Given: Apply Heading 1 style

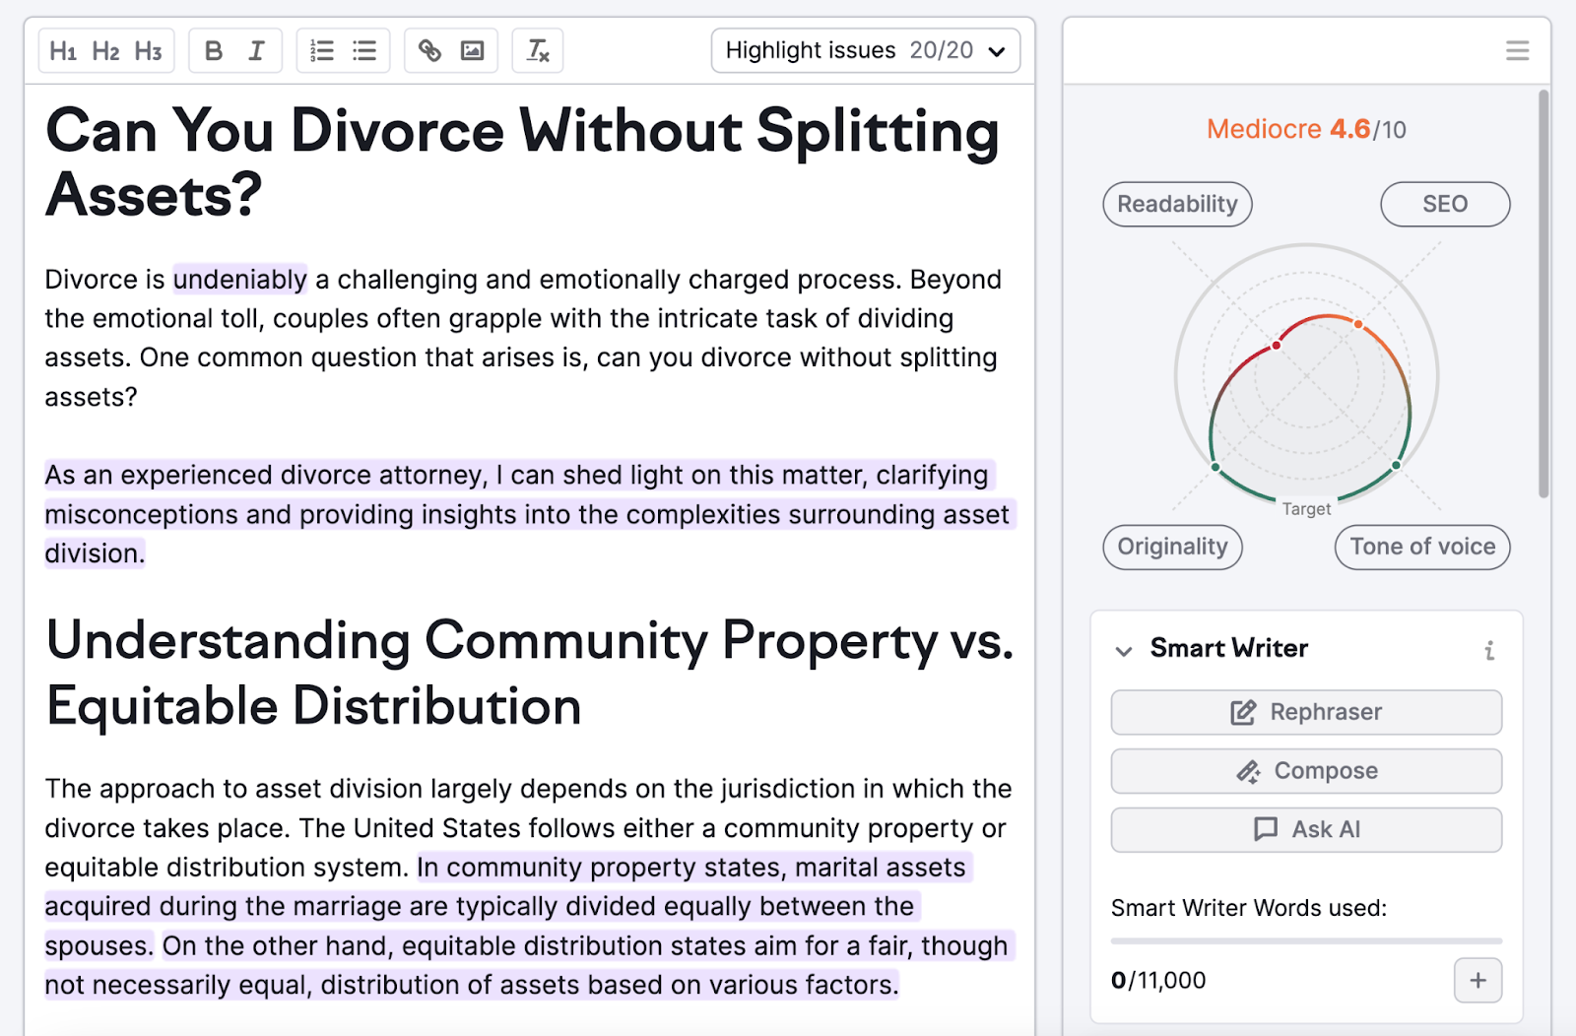Looking at the screenshot, I should click(63, 51).
